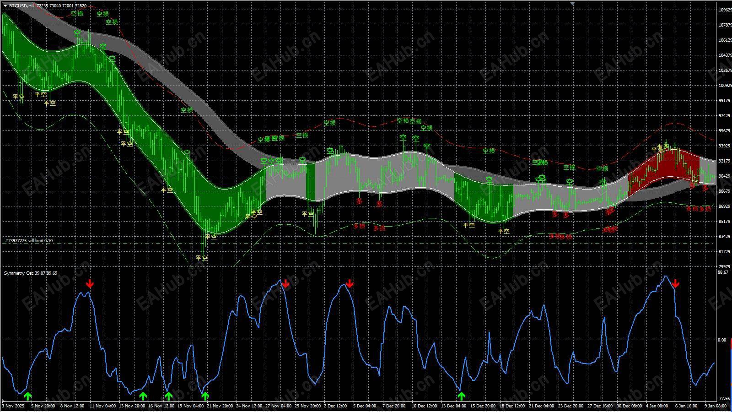This screenshot has height=412, width=732.
Task: Click the chart shift triangle on top border
Action: [572, 4]
